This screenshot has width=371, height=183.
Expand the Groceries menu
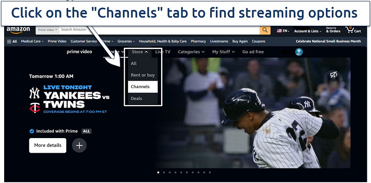[126, 41]
